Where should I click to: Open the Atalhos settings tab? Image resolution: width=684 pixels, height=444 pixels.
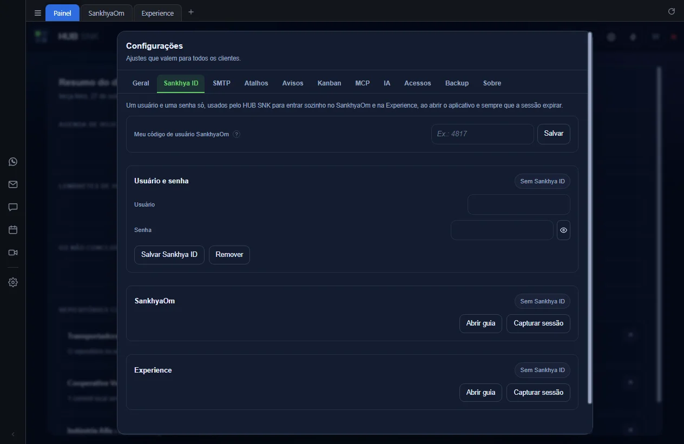[x=256, y=83]
